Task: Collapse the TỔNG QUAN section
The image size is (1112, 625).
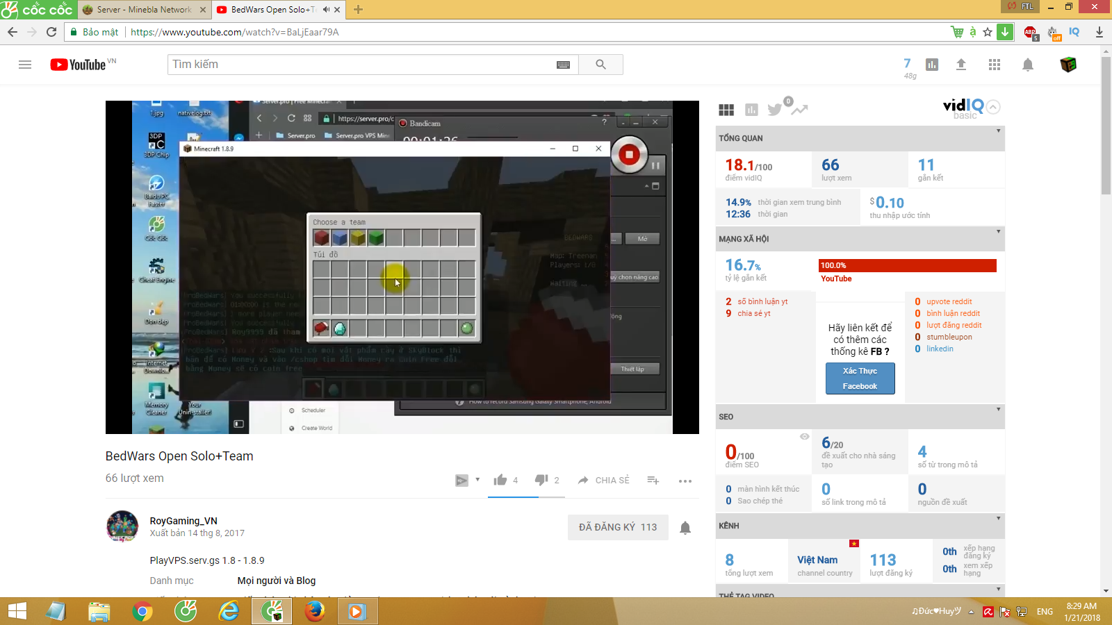Action: click(x=999, y=131)
